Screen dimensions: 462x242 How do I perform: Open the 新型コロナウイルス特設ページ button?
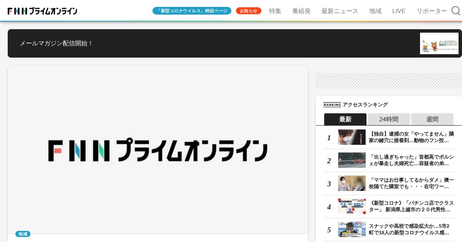[192, 11]
